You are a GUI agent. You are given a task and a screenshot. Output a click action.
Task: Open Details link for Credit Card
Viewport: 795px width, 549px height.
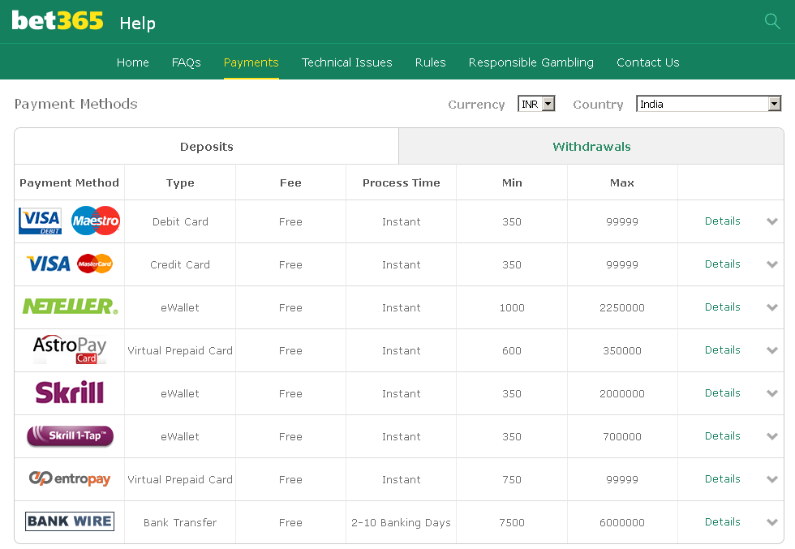tap(723, 264)
